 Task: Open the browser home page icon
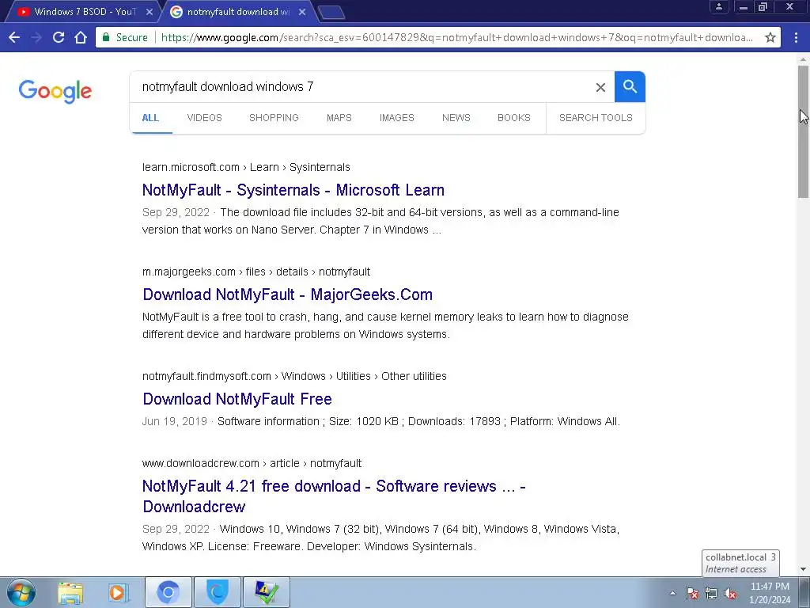[x=81, y=37]
